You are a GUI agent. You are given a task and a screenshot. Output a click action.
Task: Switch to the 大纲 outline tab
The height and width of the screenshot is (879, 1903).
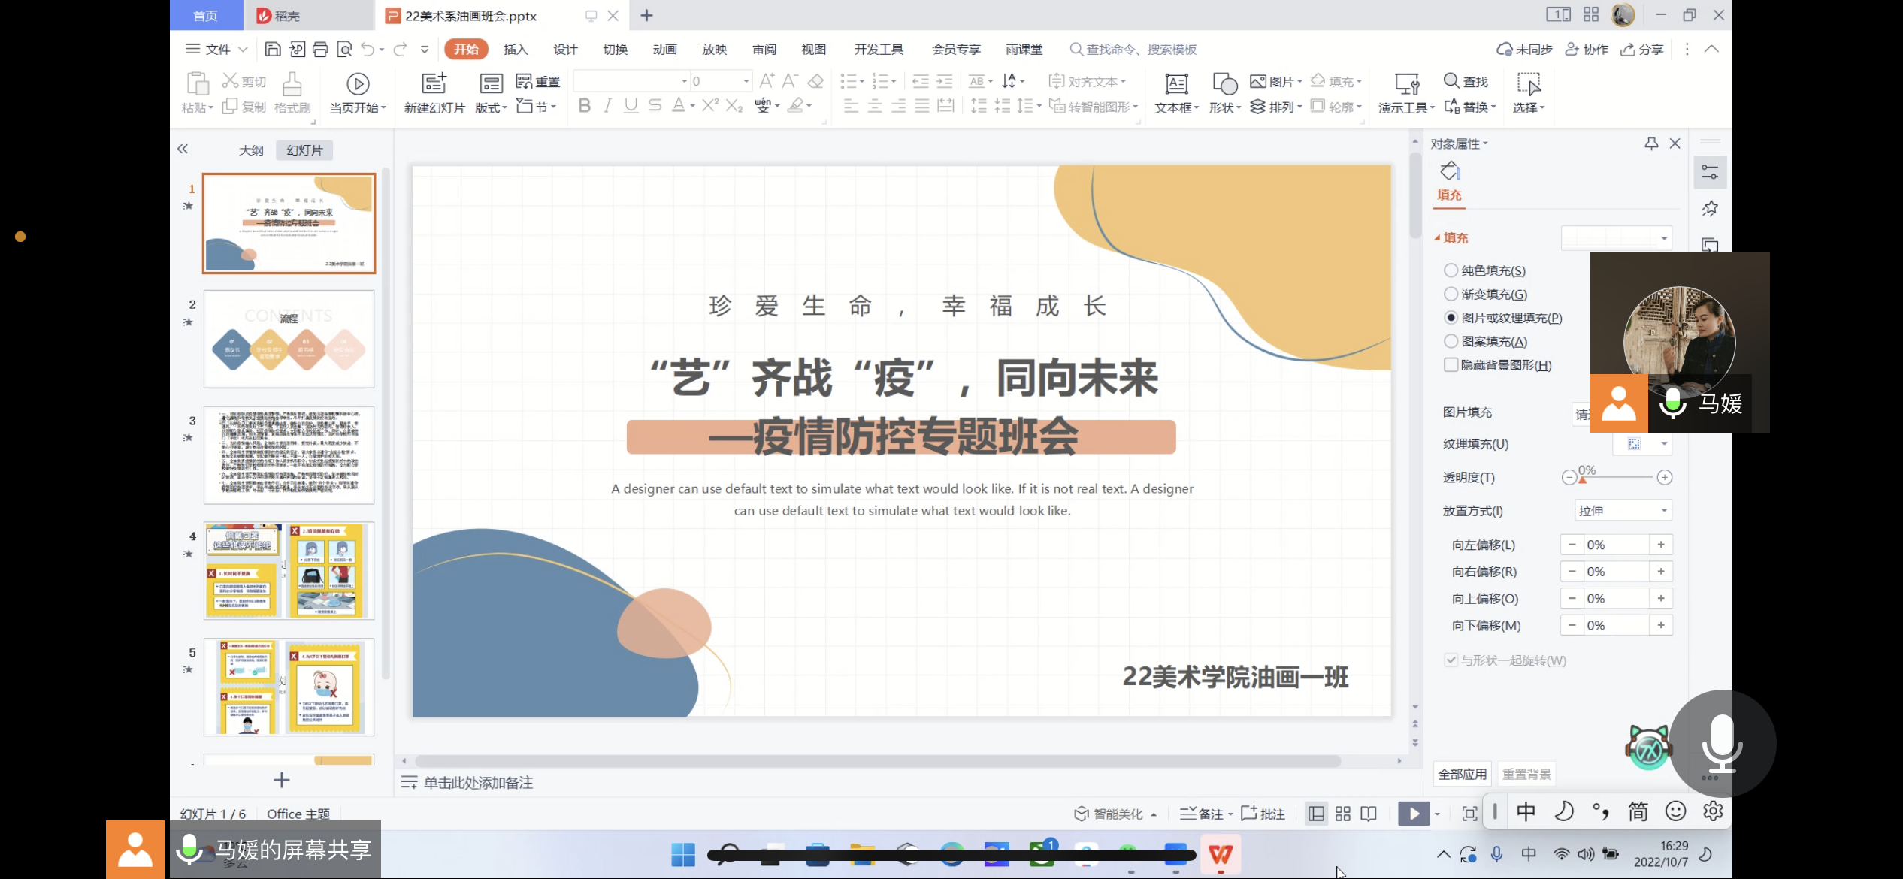251,150
